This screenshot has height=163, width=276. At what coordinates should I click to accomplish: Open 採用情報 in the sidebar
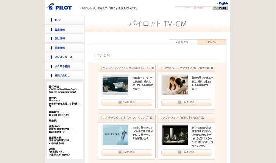click(65, 48)
